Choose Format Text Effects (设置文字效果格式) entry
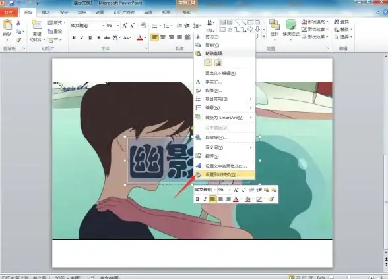The width and height of the screenshot is (388, 279). (224, 166)
